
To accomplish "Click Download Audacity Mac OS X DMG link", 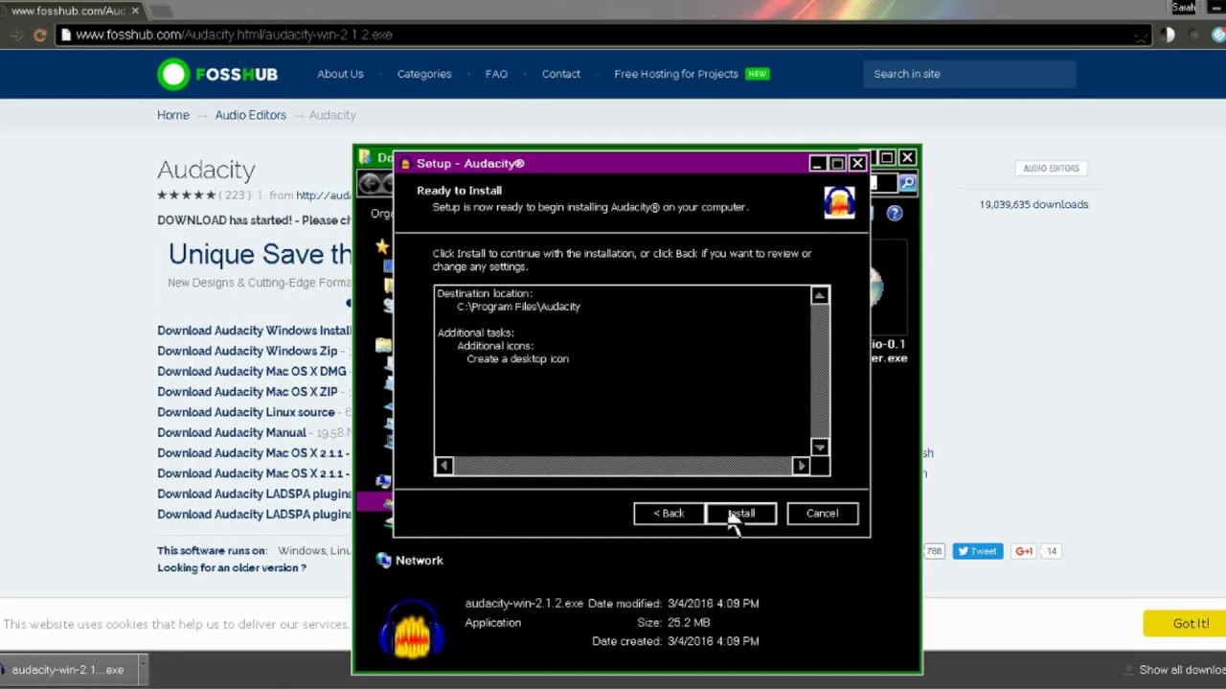I will click(x=252, y=372).
